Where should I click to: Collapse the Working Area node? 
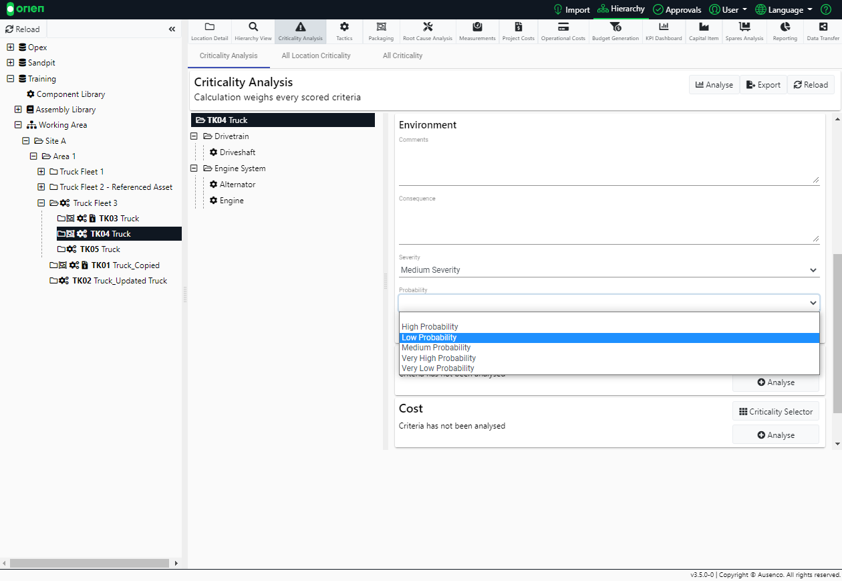[18, 125]
